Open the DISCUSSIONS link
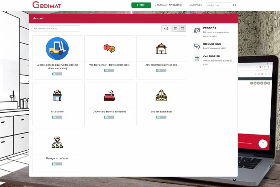Image resolution: width=280 pixels, height=187 pixels. pyautogui.click(x=212, y=44)
